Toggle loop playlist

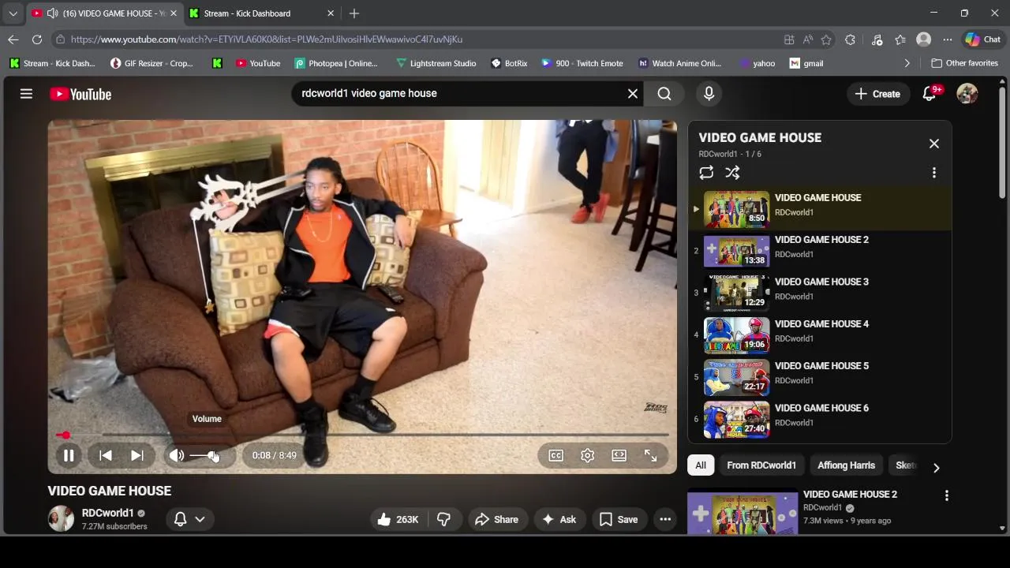[706, 173]
